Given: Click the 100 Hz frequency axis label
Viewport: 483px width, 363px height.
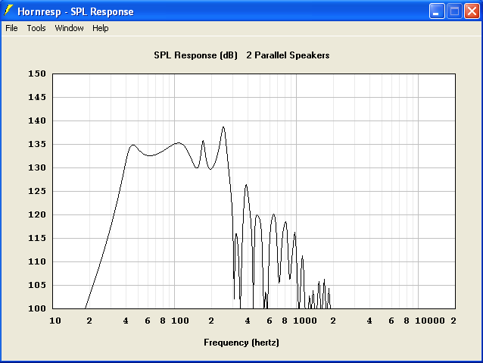Looking at the screenshot, I should pos(180,321).
